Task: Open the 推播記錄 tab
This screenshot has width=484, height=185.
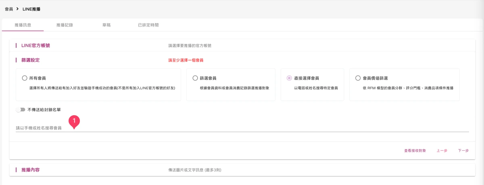Action: 65,25
